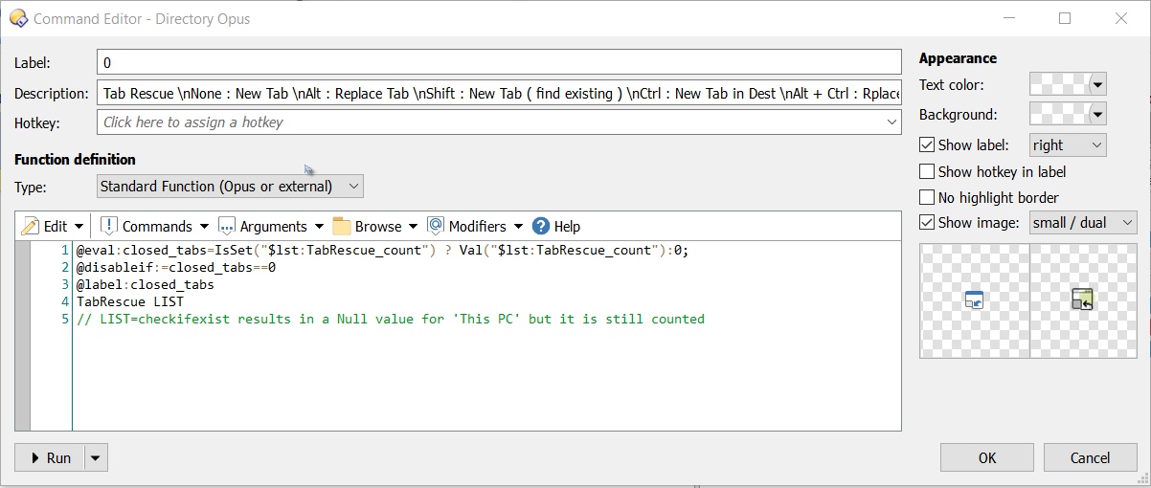Select the dual button image preview
Screen dimensions: 1151x488
(x=1083, y=300)
